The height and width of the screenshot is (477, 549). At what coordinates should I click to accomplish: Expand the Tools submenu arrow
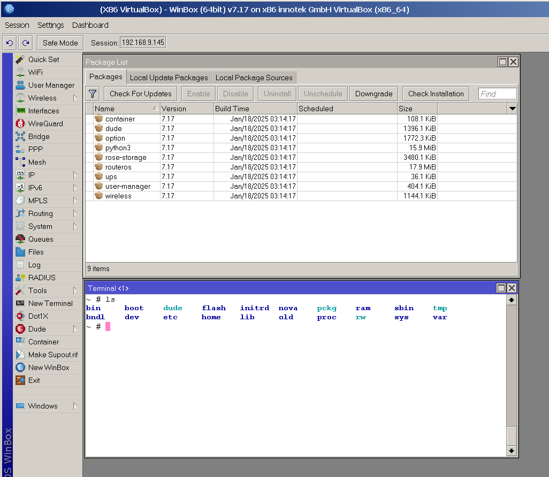(x=75, y=290)
